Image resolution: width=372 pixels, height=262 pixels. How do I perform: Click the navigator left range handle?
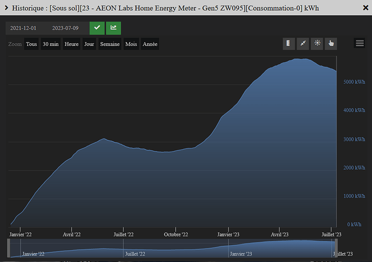[x=10, y=249]
